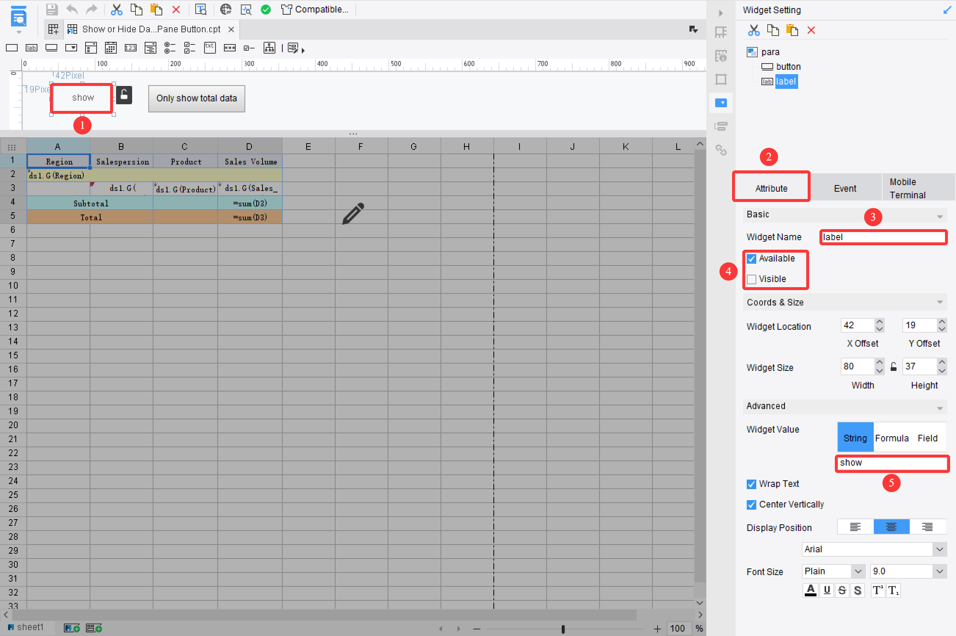This screenshot has height=636, width=956.
Task: Click the Redo arrow icon
Action: pos(92,9)
